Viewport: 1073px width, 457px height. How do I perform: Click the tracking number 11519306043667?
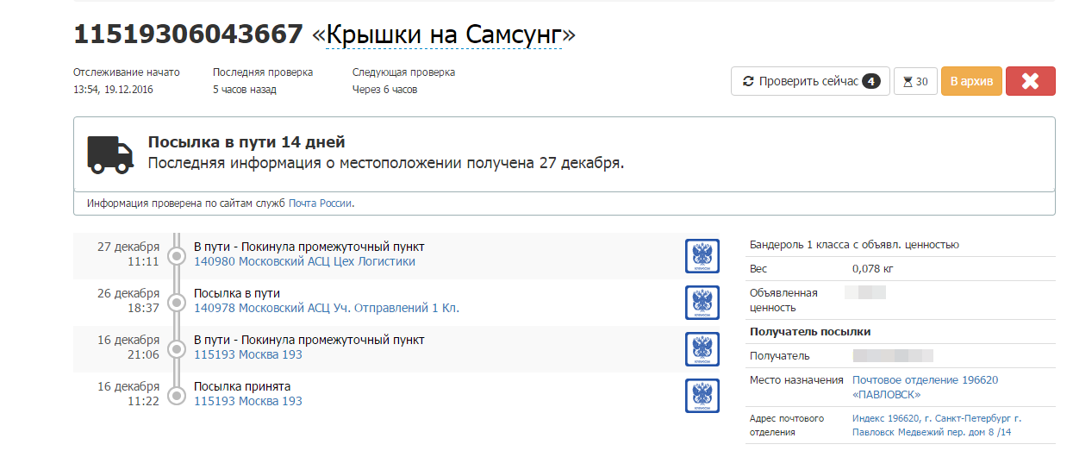pos(188,34)
